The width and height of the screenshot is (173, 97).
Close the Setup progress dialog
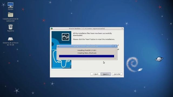click(116, 46)
